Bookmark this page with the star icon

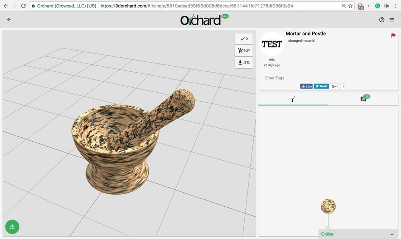tap(350, 6)
